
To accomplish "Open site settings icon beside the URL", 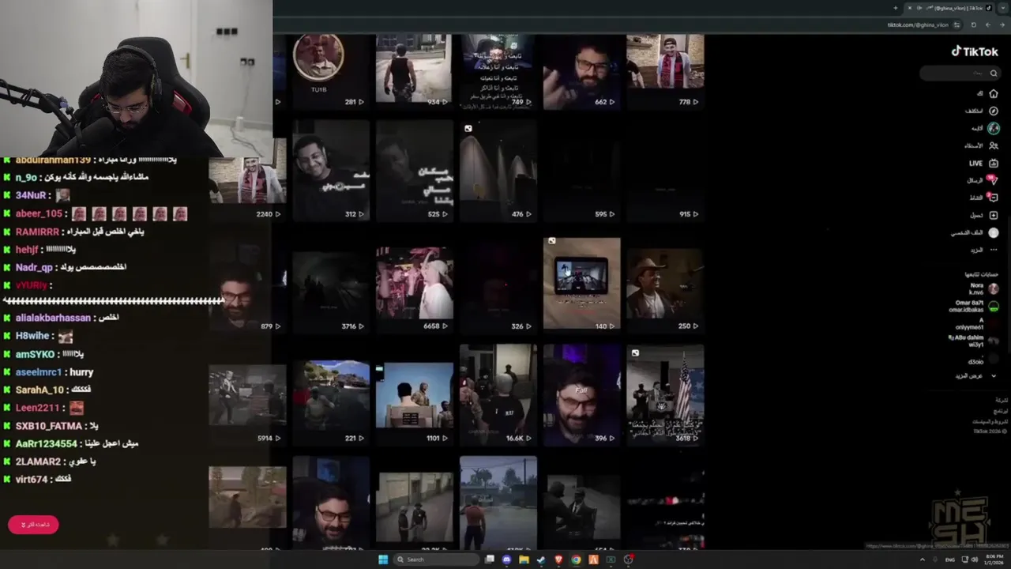I will 957,24.
